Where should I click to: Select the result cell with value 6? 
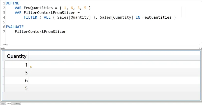tap(17, 81)
